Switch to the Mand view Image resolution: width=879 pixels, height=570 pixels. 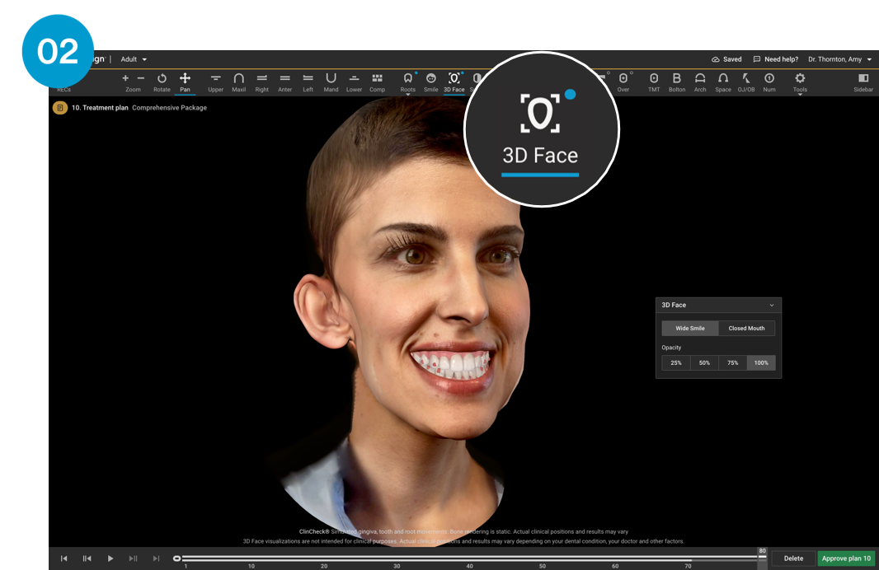pos(331,82)
